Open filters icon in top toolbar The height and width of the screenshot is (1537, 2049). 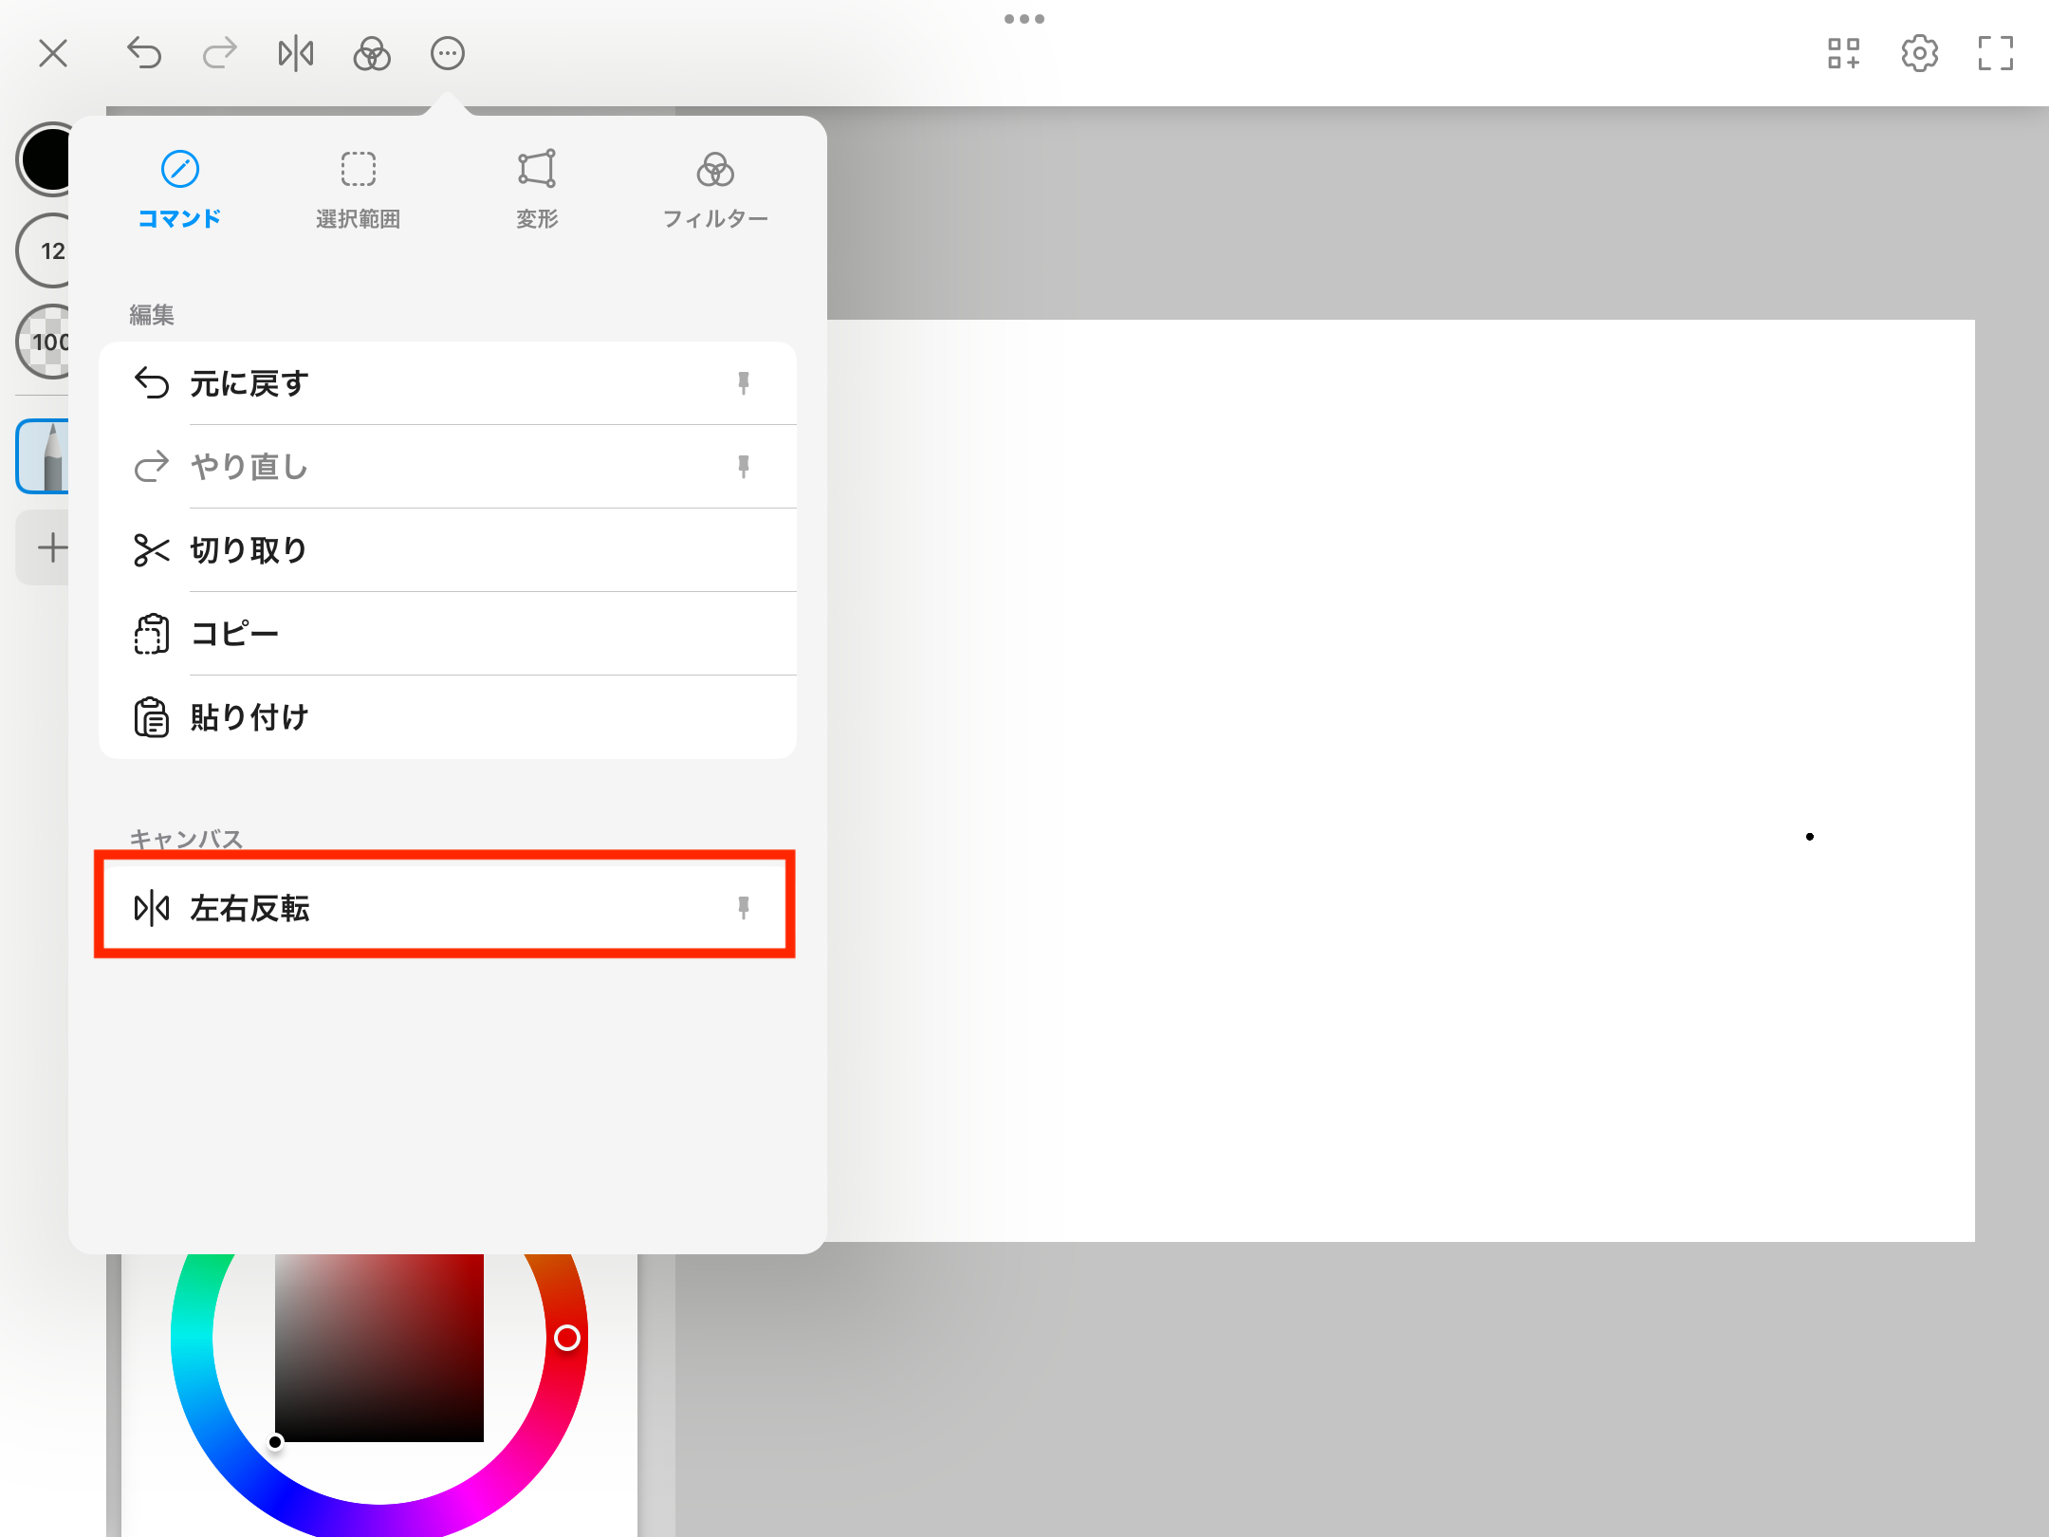(372, 53)
